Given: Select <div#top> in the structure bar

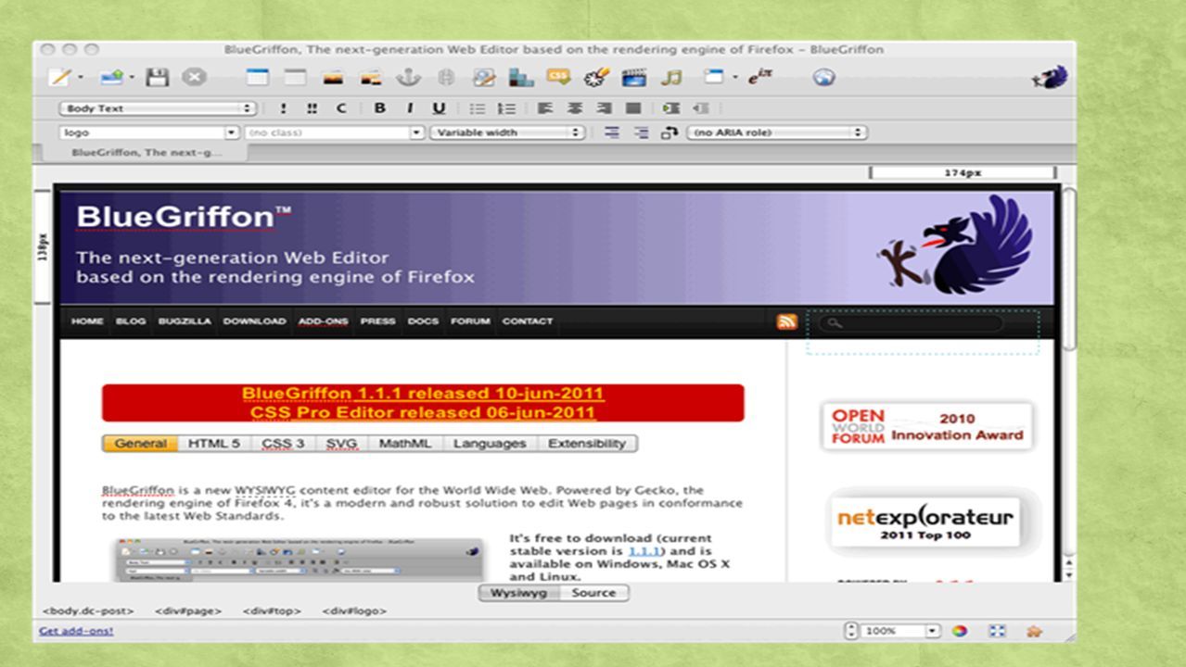Looking at the screenshot, I should click(272, 611).
